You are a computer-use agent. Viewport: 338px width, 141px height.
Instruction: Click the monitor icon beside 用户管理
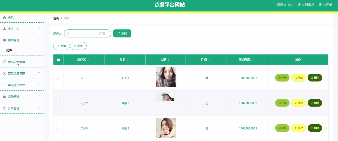pyautogui.click(x=5, y=40)
